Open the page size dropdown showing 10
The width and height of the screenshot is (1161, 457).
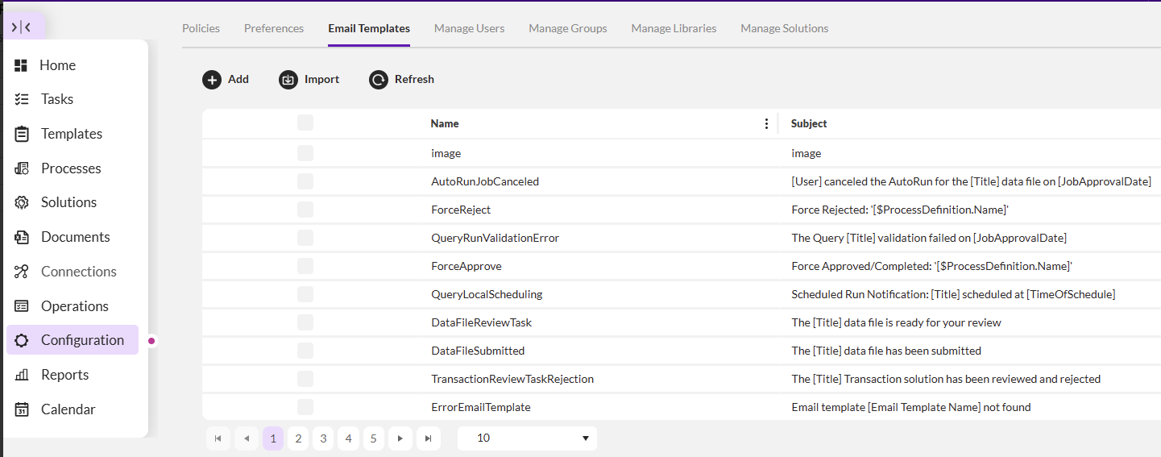[527, 438]
